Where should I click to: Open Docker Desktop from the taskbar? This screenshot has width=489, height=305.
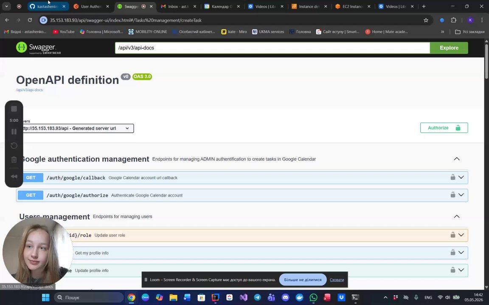click(299, 297)
